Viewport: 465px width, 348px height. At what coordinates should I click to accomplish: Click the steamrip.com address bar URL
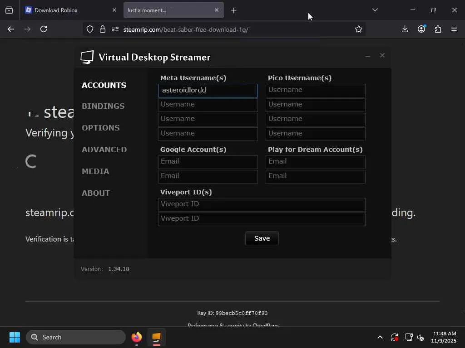pyautogui.click(x=186, y=29)
